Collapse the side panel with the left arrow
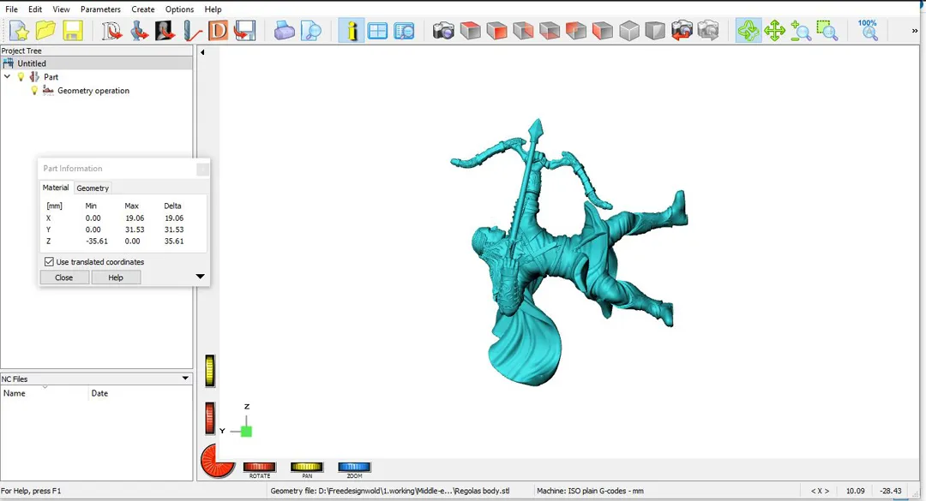The height and width of the screenshot is (501, 926). (202, 52)
